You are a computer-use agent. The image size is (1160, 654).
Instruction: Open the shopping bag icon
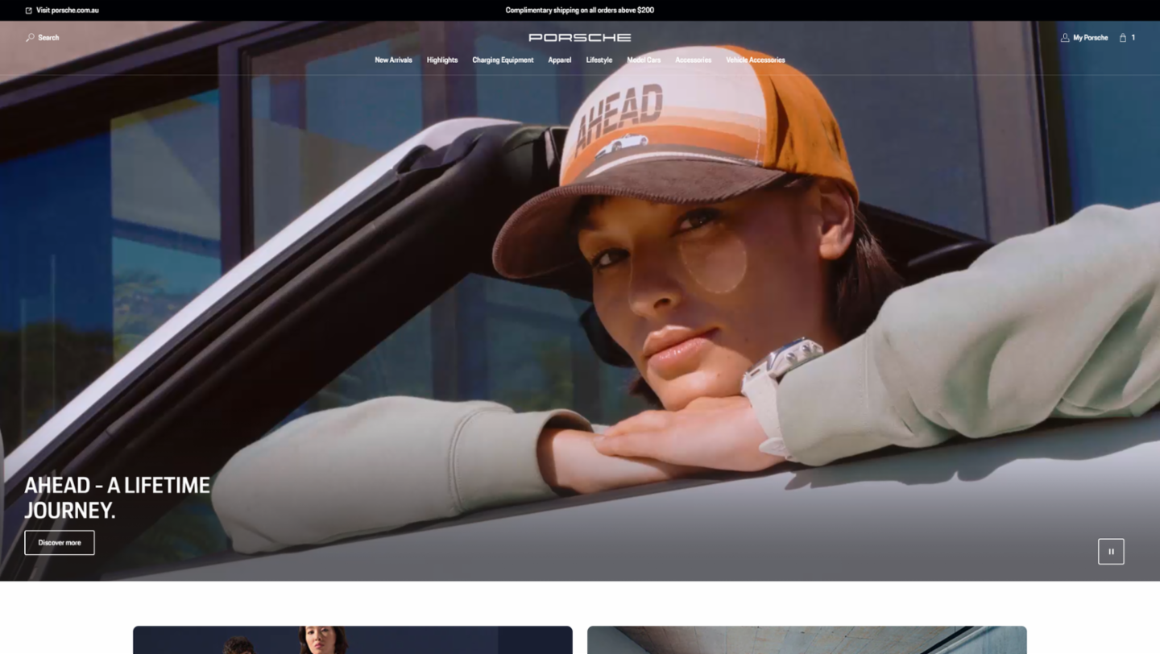click(x=1123, y=38)
